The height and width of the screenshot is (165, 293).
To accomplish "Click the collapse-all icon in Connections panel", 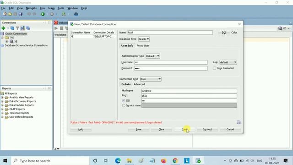I will pyautogui.click(x=28, y=28).
